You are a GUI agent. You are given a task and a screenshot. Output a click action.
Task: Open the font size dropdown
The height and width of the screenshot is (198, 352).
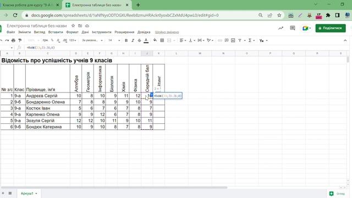(x=114, y=40)
